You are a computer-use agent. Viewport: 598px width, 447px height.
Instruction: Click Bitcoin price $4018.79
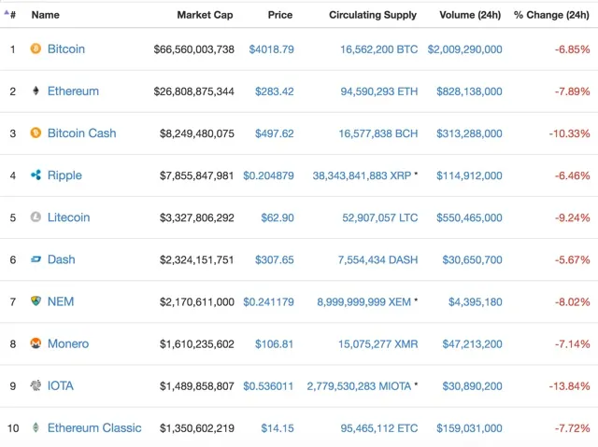271,49
